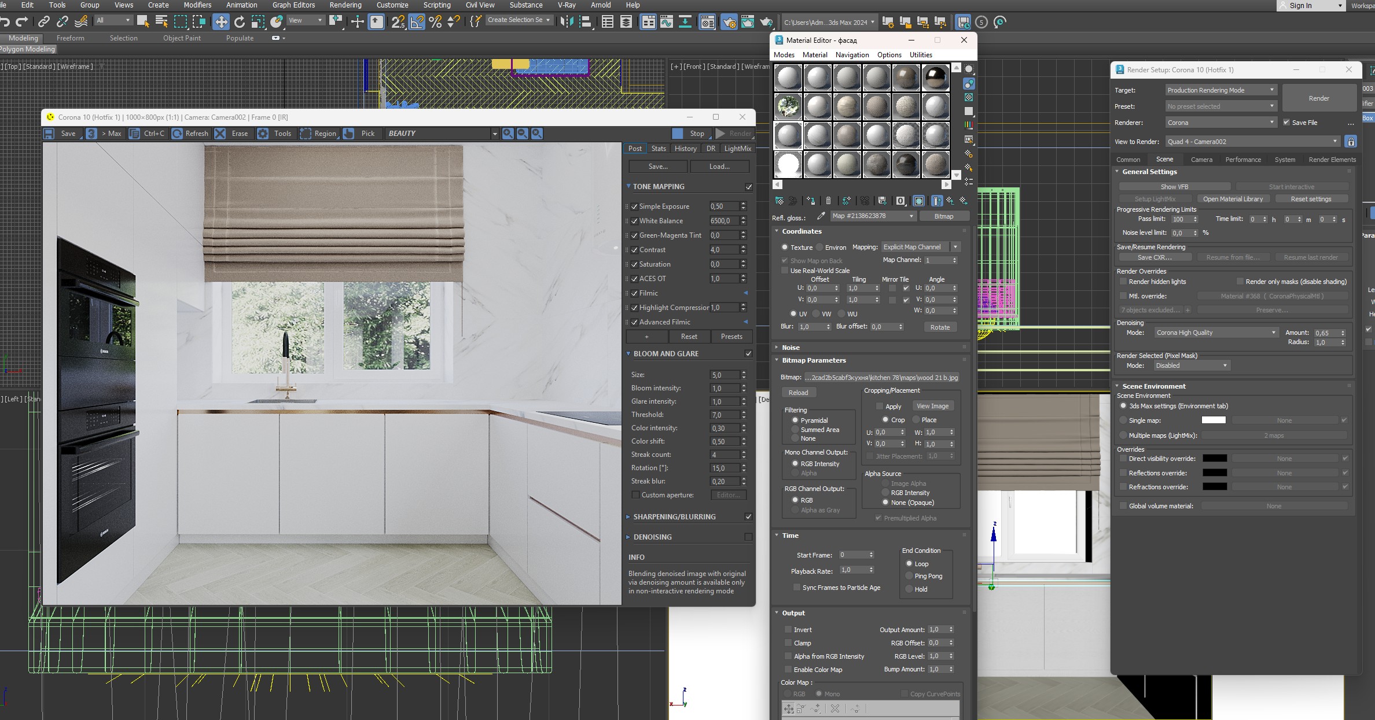This screenshot has height=720, width=1375.
Task: Open Render Setup from main toolbar
Action: point(729,22)
